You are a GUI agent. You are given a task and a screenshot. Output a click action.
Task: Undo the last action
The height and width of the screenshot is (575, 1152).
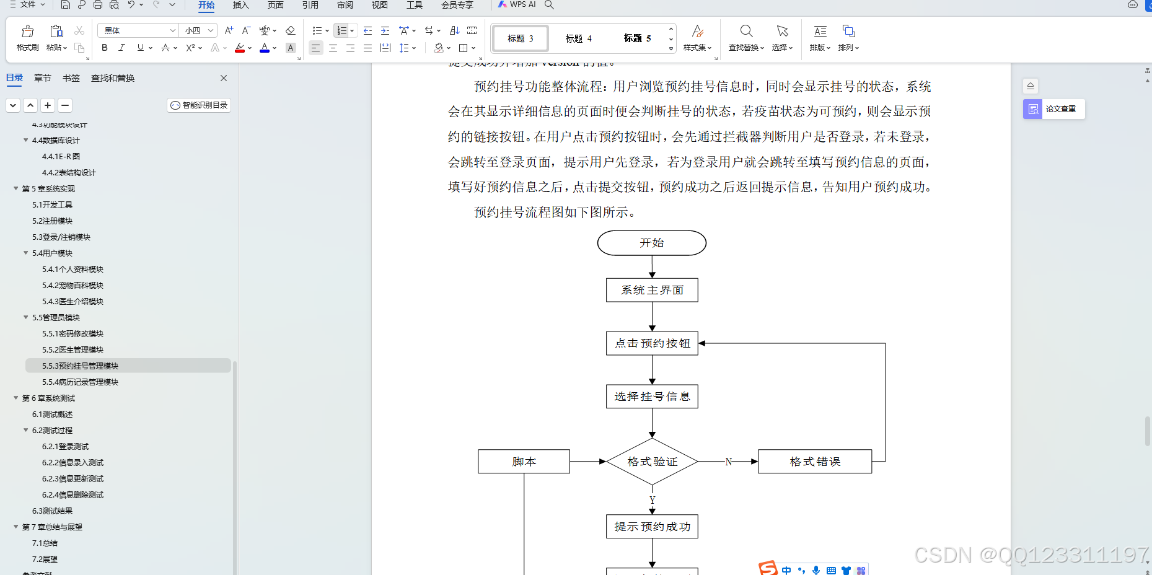[x=131, y=5]
